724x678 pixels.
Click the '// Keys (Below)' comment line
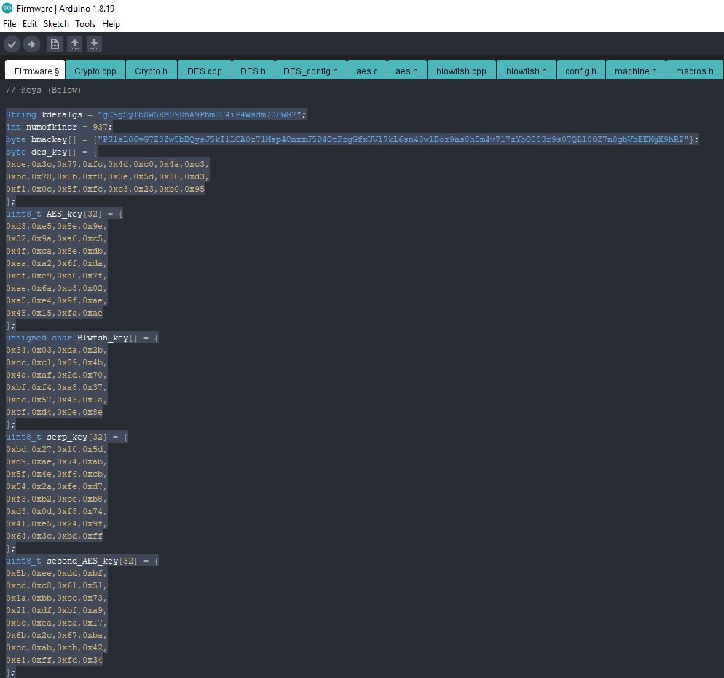tap(44, 90)
